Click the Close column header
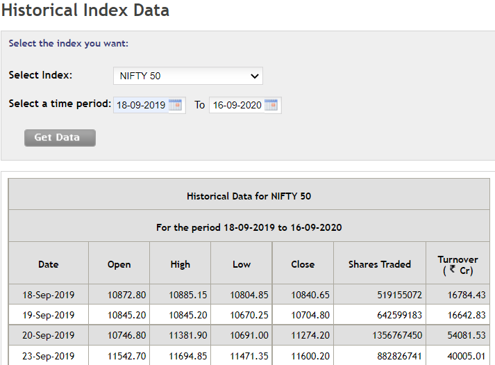The image size is (495, 365). coord(303,264)
